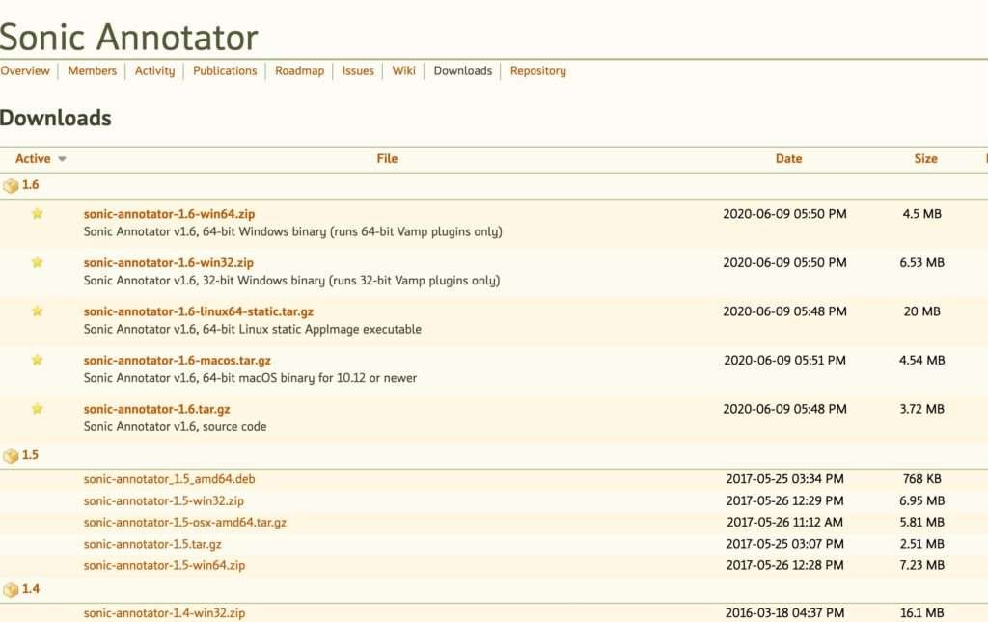
Task: Sort the table by the Active column header
Action: 33,159
